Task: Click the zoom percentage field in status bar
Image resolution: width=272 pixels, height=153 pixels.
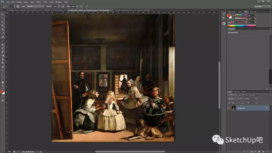Action: (9, 152)
